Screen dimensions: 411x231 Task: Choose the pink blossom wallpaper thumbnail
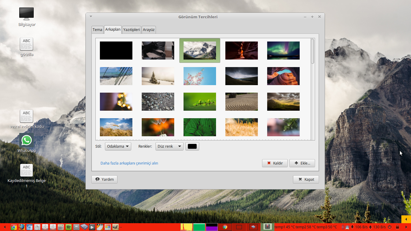200,76
